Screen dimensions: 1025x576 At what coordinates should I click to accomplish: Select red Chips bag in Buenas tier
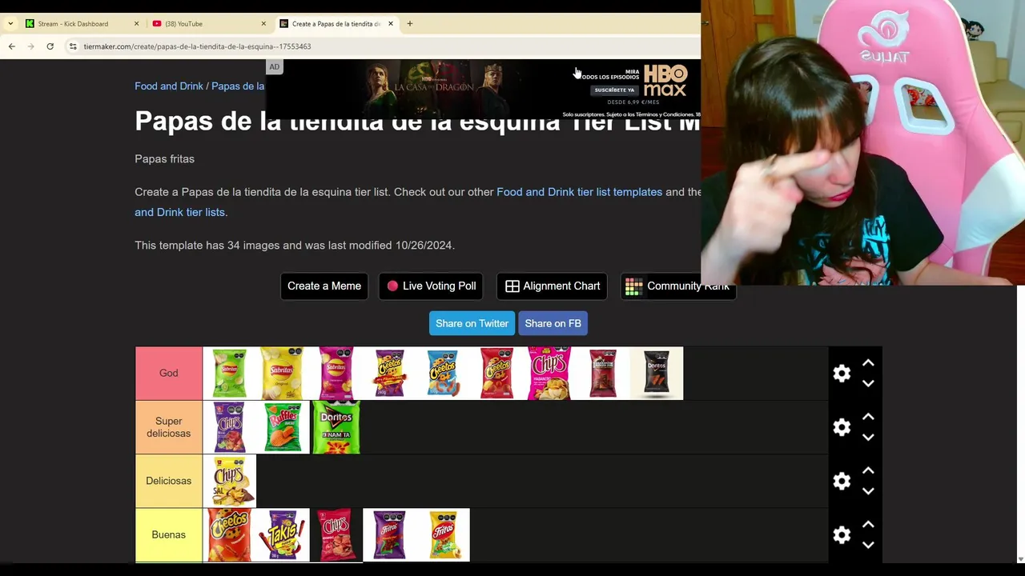(336, 534)
